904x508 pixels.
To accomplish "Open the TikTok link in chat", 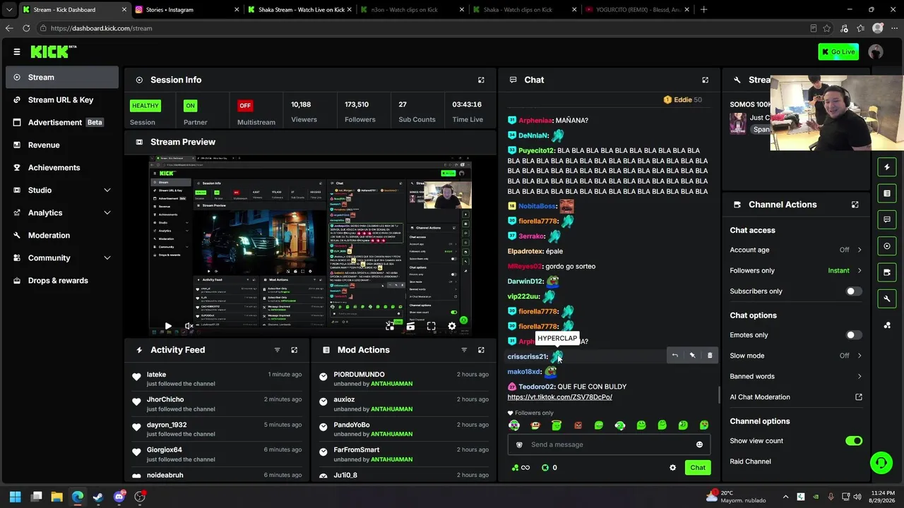I will [x=560, y=397].
